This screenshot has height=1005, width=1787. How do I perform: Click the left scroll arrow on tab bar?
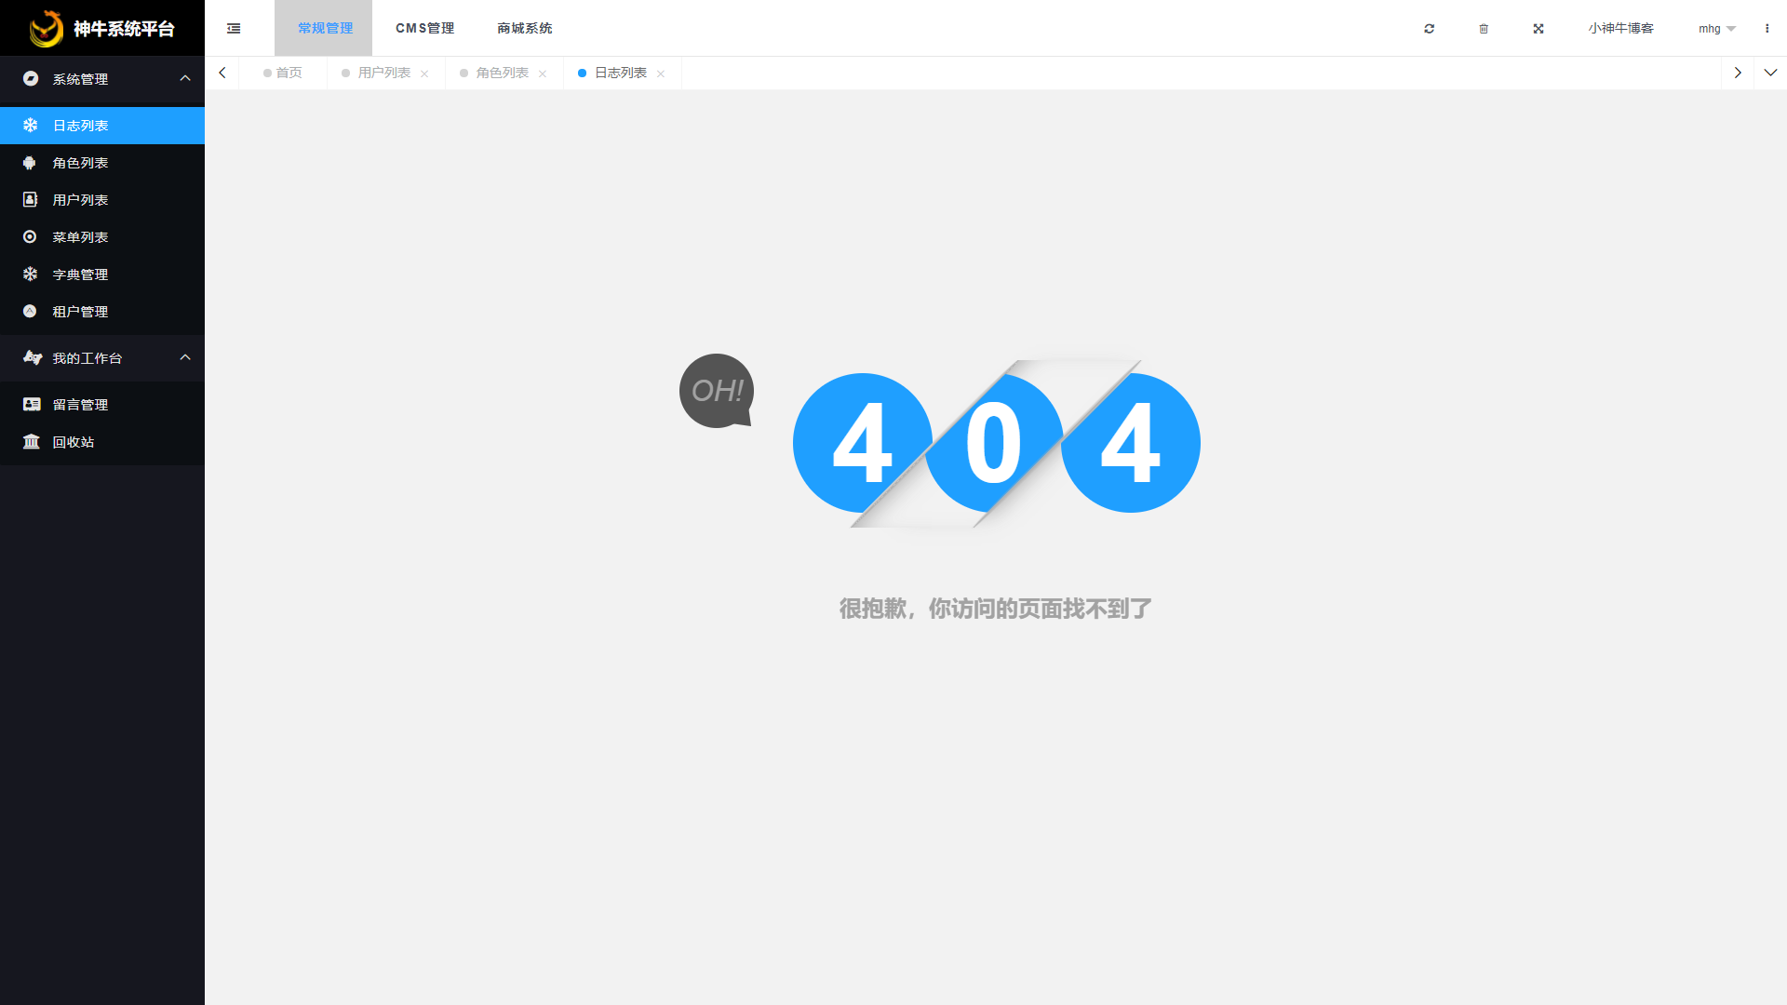click(x=222, y=72)
